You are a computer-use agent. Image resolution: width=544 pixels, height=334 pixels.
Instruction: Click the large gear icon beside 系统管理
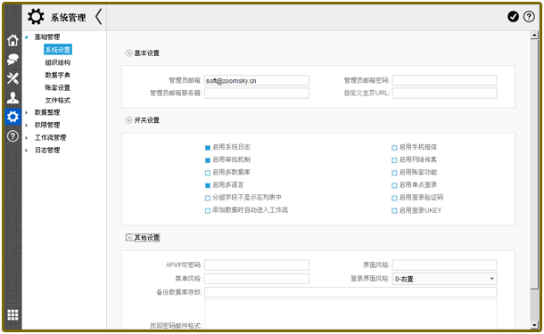pyautogui.click(x=36, y=17)
